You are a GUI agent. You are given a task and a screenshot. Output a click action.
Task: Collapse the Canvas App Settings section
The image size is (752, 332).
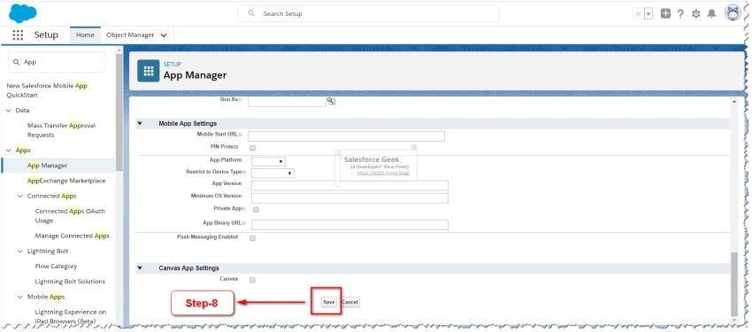click(140, 267)
